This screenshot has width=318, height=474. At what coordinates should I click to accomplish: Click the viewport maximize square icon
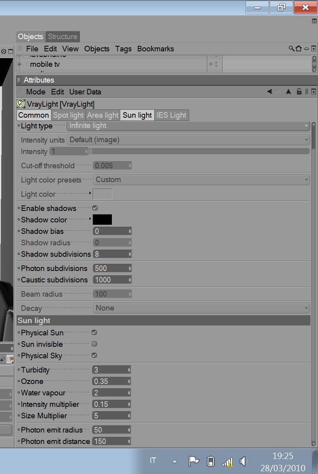point(11,51)
